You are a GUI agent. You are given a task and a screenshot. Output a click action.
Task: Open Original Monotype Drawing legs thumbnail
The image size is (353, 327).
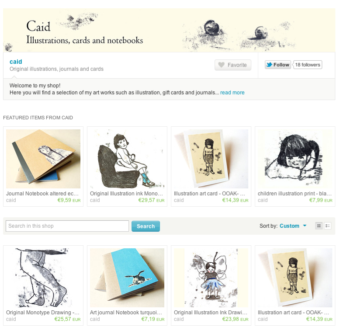43,278
